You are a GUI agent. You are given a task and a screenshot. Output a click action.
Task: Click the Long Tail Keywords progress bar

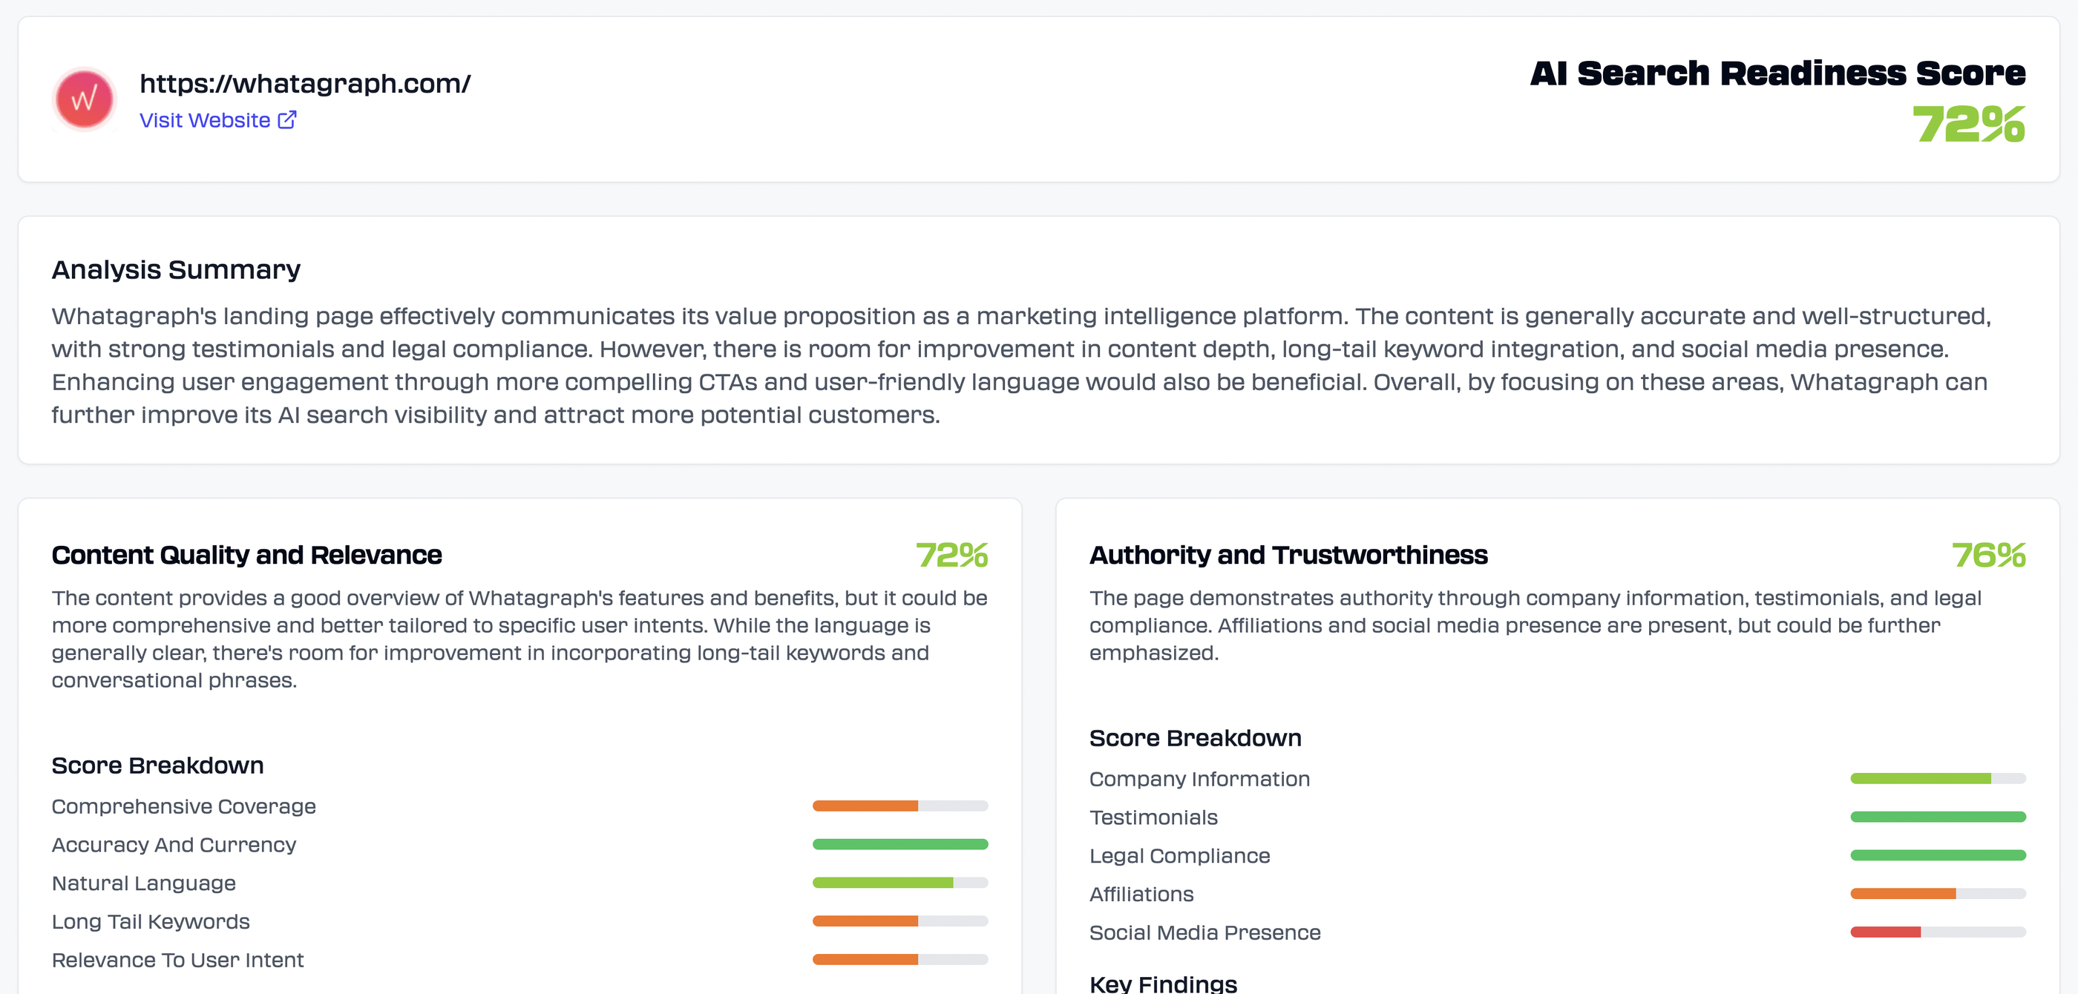click(x=899, y=921)
